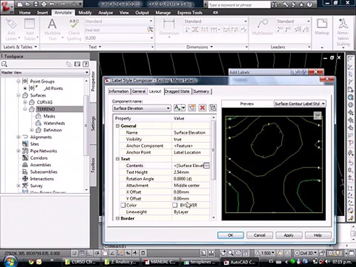Switch to the Dragged State tab
The width and height of the screenshot is (356, 267).
(177, 91)
